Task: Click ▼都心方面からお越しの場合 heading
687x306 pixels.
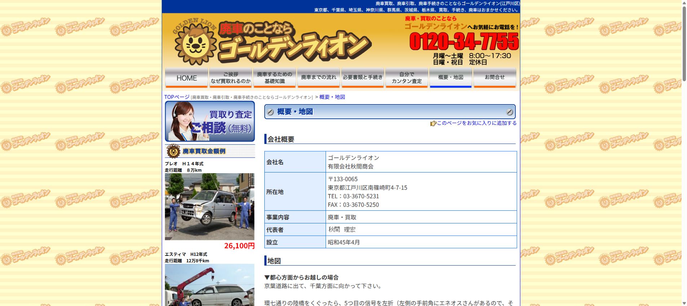Action: (x=301, y=277)
